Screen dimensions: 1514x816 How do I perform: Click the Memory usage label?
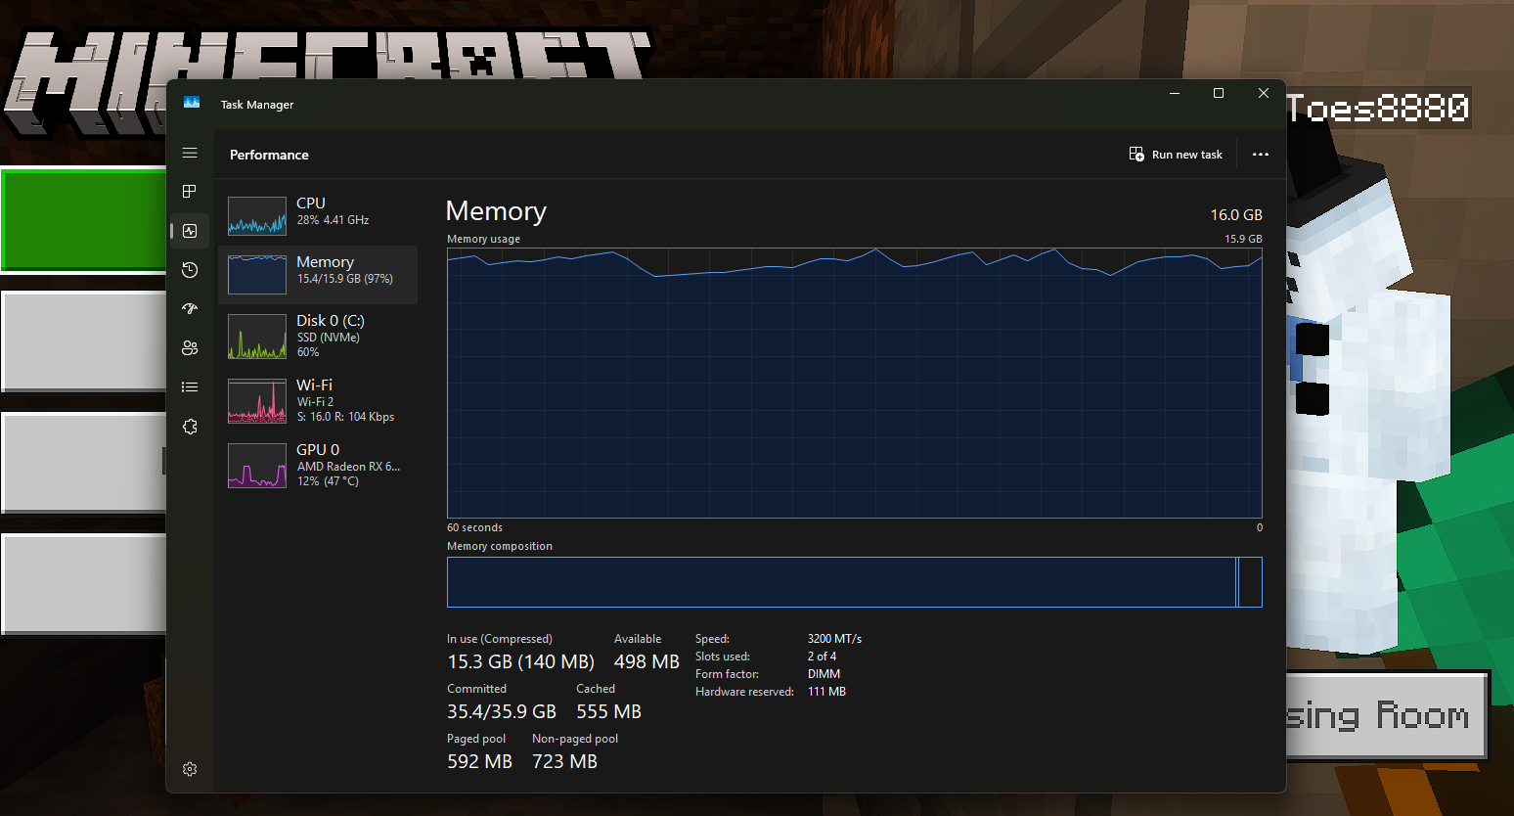click(483, 239)
